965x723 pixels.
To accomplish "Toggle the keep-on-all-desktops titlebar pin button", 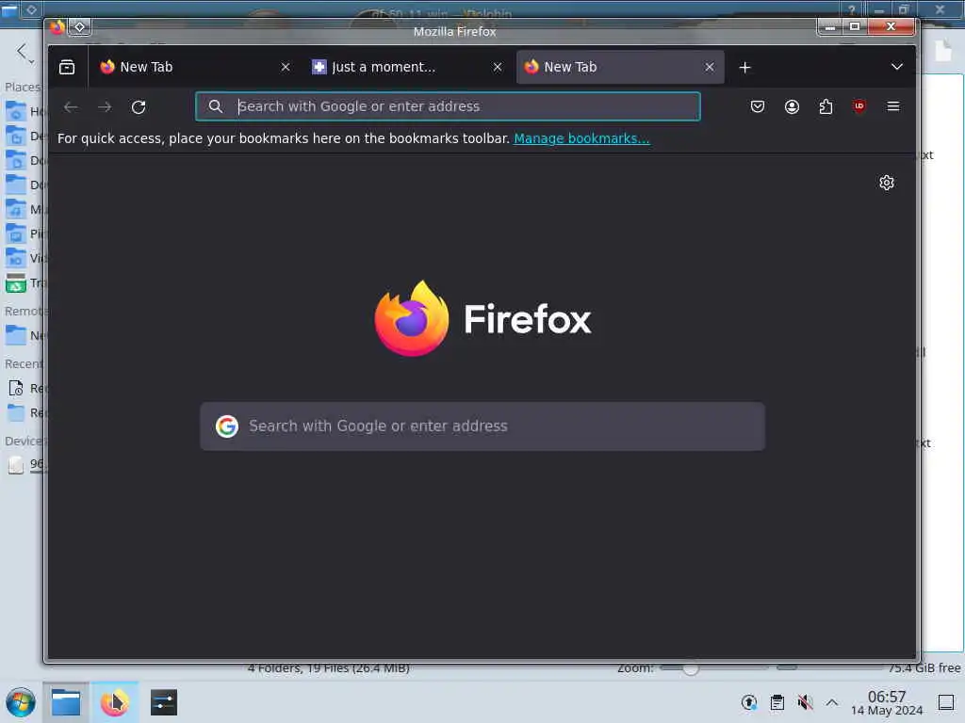I will pyautogui.click(x=79, y=27).
